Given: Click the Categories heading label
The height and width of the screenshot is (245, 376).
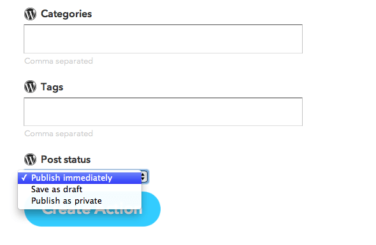Looking at the screenshot, I should tap(66, 14).
